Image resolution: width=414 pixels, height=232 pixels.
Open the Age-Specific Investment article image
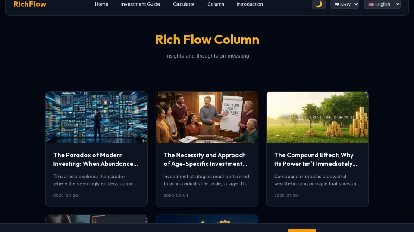coord(207,117)
